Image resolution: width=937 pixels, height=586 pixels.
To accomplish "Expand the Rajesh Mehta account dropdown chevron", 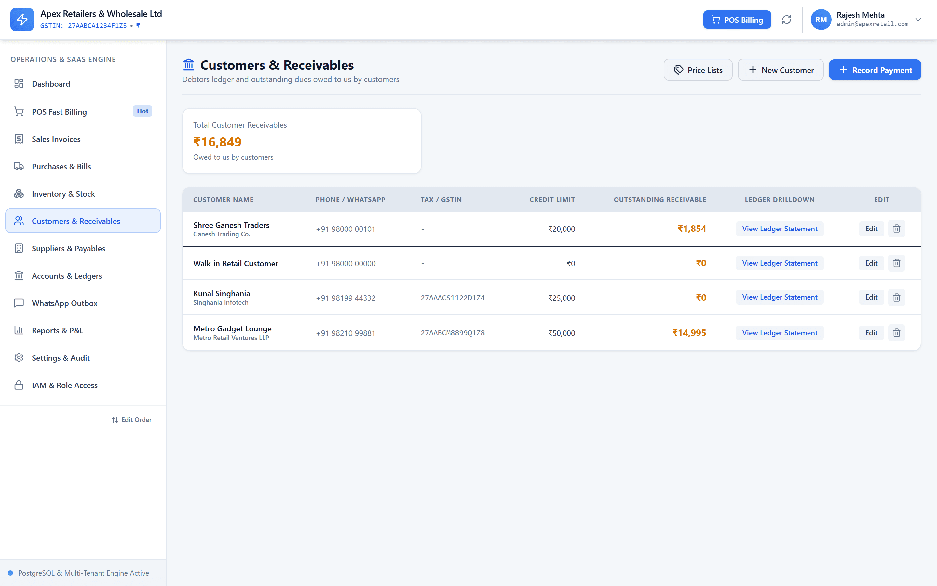I will click(918, 20).
